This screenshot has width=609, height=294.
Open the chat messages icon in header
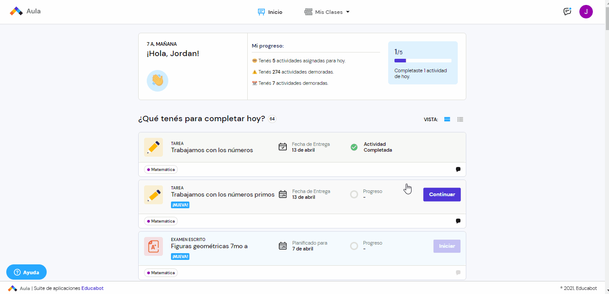click(x=567, y=12)
